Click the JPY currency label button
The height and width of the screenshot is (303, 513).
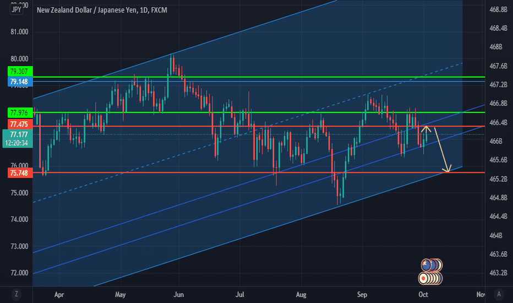coord(17,9)
